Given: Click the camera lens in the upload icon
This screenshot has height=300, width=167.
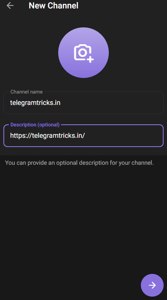Looking at the screenshot, I should [83, 52].
